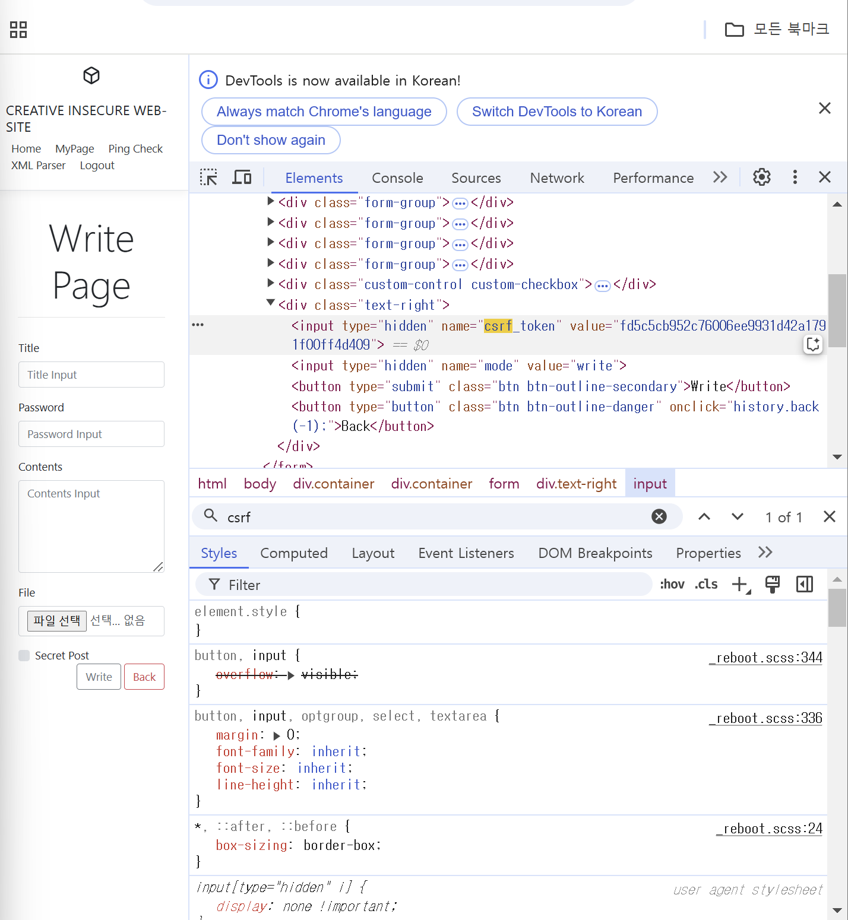Switch to the Console tab

point(397,178)
